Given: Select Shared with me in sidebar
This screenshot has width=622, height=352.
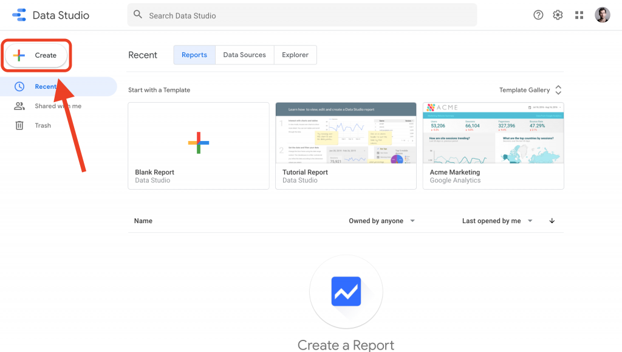Looking at the screenshot, I should [x=58, y=106].
